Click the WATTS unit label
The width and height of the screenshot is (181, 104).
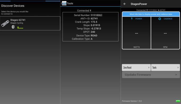click(136, 47)
